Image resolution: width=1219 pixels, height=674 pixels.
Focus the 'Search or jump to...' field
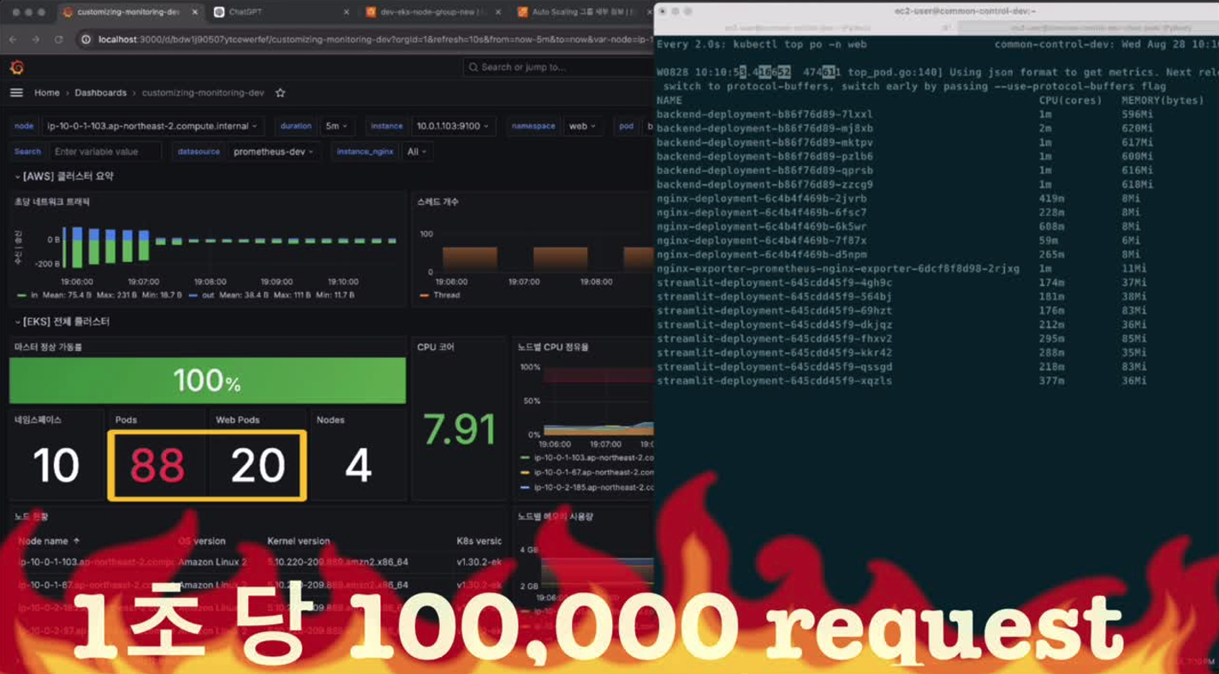tap(556, 67)
